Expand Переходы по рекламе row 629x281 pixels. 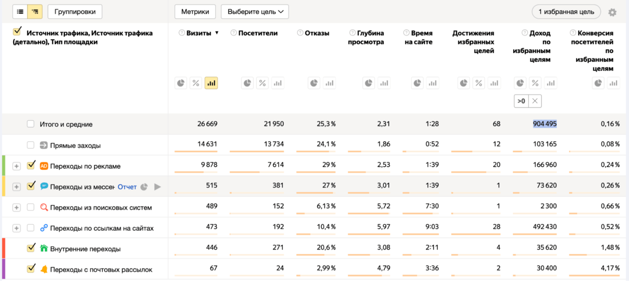[16, 166]
